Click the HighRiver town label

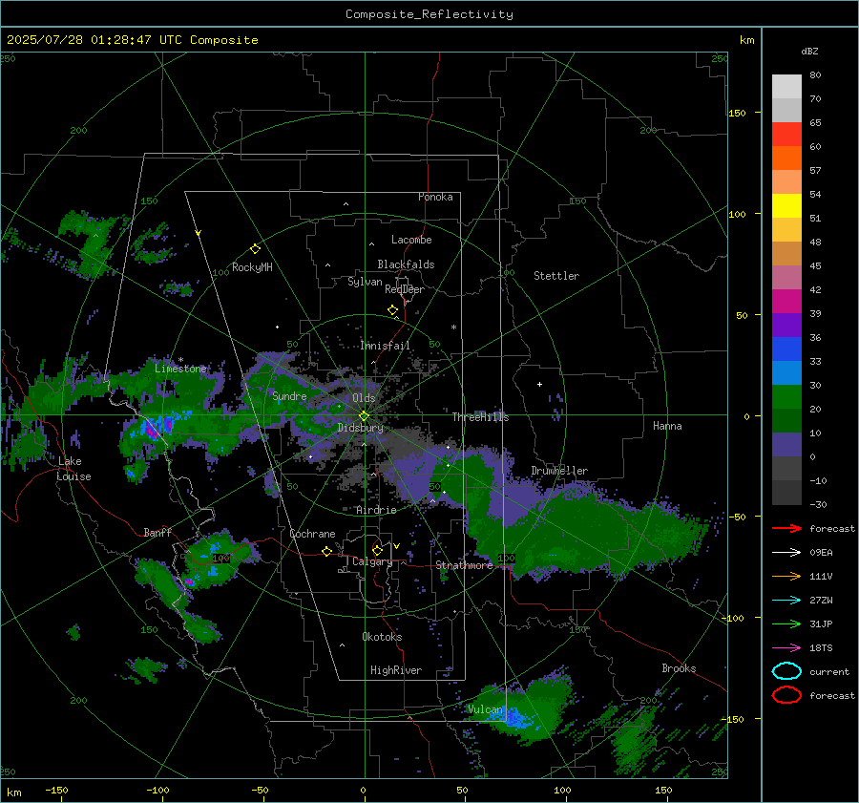pyautogui.click(x=396, y=670)
